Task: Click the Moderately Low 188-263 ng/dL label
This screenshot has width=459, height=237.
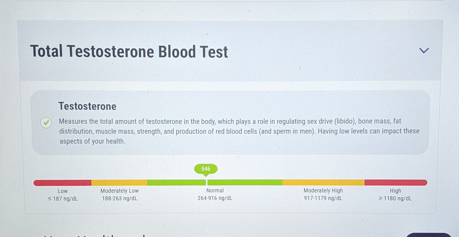Action: [119, 195]
